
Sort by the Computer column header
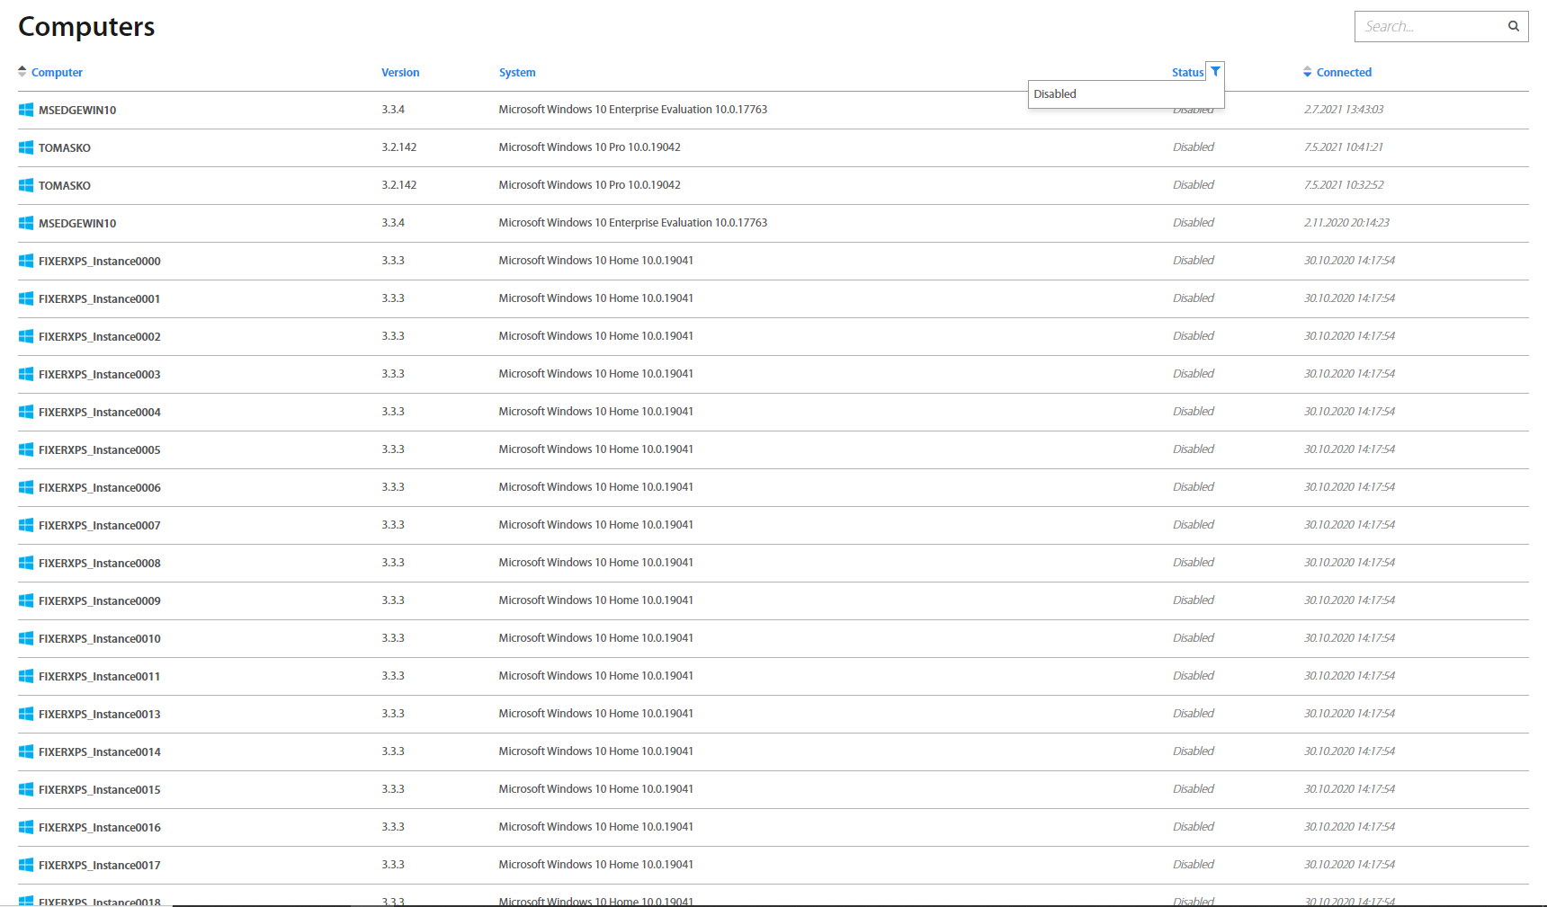57,73
